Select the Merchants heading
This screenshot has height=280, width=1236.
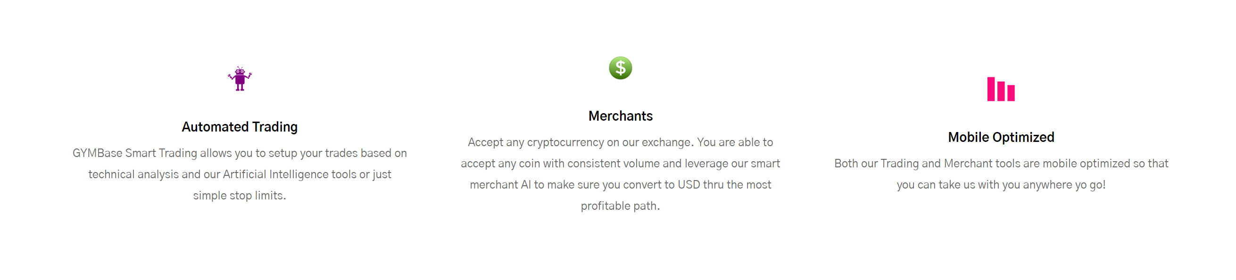pyautogui.click(x=620, y=116)
